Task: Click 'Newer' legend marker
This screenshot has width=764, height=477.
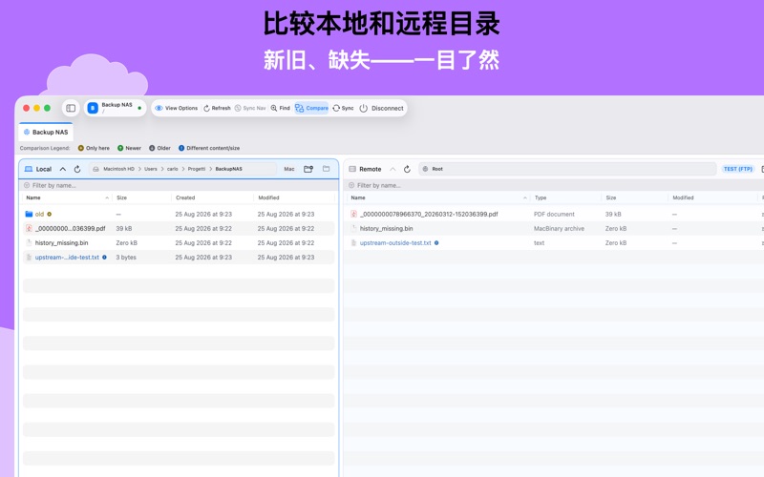Action: tap(120, 148)
